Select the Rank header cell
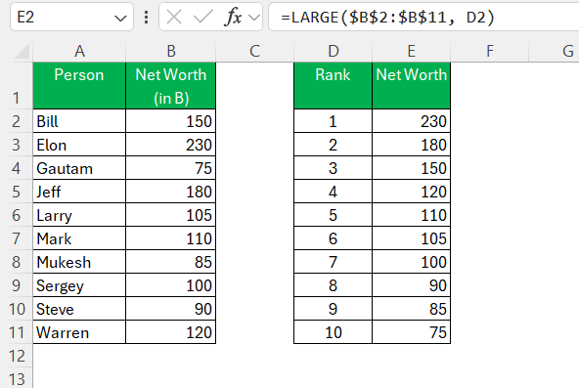The height and width of the screenshot is (388, 579). point(334,86)
